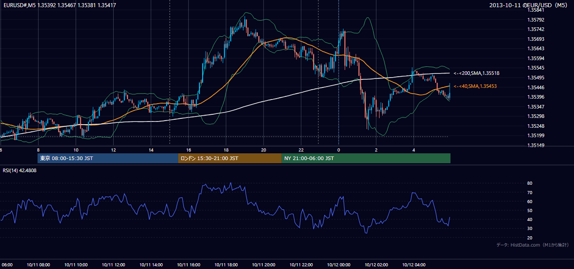Click the HistData.com data source credit
574x269 pixels.
pyautogui.click(x=533, y=245)
